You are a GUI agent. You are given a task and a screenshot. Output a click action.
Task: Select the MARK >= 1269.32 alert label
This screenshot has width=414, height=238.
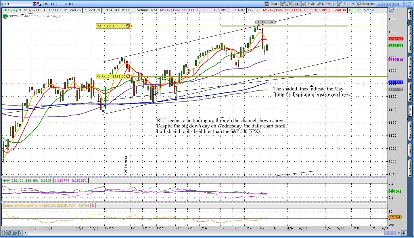tap(111, 26)
